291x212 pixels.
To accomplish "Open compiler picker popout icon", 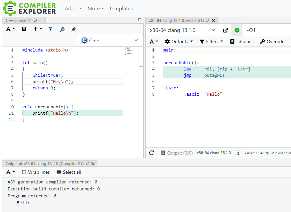I will (225, 30).
